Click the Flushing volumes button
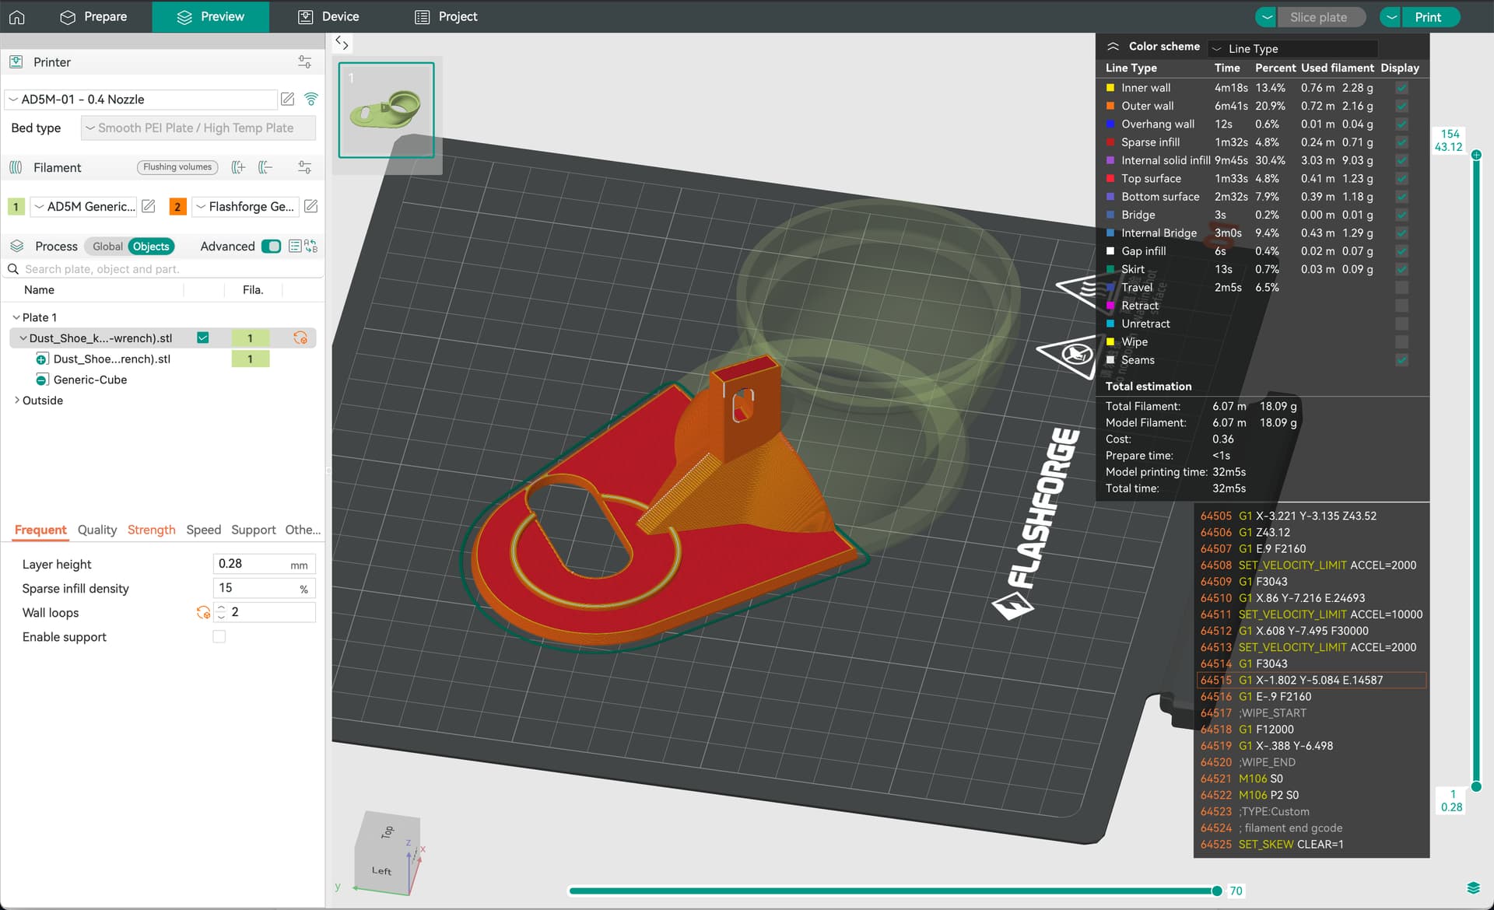 177,167
